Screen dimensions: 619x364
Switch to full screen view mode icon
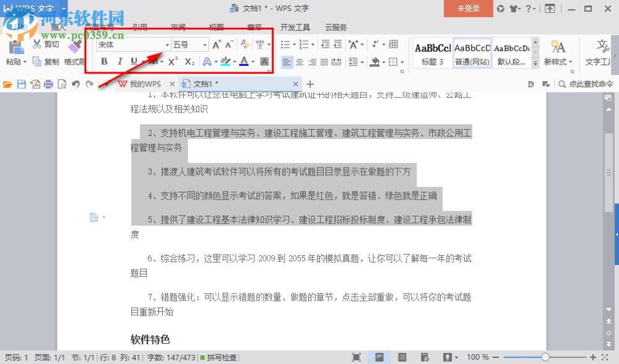pos(357,357)
